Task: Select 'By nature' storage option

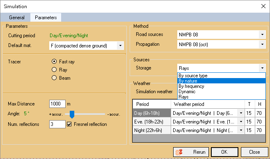Action: [222, 81]
